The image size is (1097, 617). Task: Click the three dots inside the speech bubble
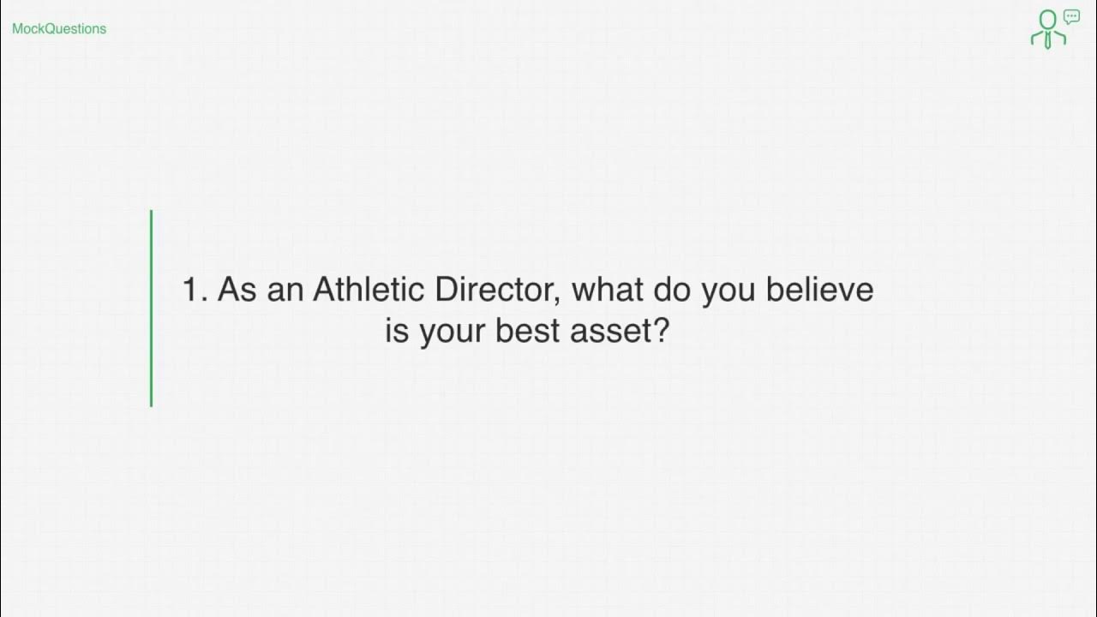1071,15
